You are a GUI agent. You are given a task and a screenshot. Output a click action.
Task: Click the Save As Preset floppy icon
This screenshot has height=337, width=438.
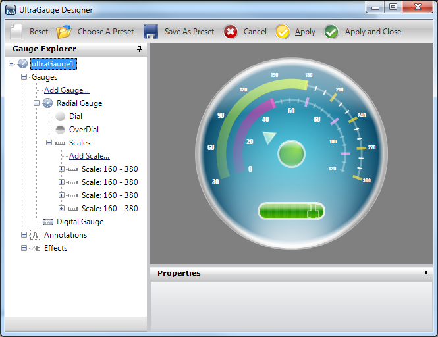point(150,32)
